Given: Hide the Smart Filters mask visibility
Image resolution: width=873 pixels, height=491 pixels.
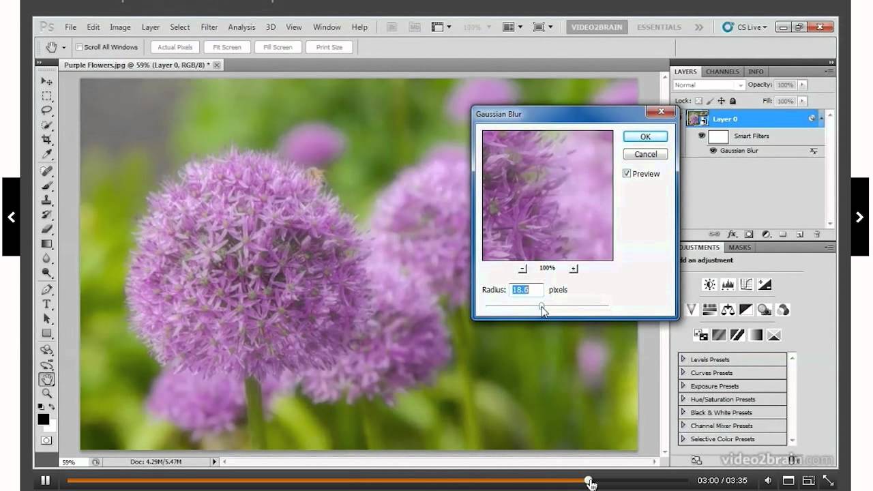Looking at the screenshot, I should tap(702, 136).
